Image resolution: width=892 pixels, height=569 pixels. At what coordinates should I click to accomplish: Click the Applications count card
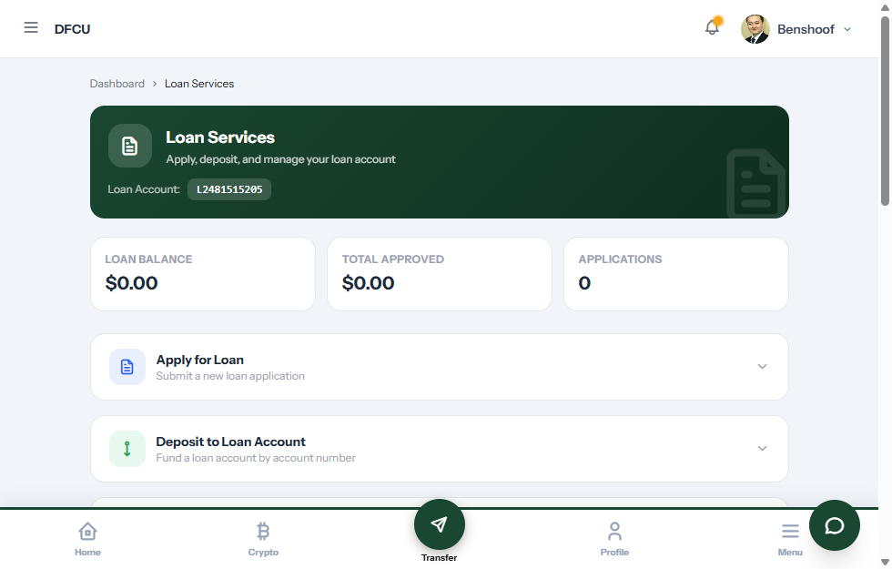[675, 274]
